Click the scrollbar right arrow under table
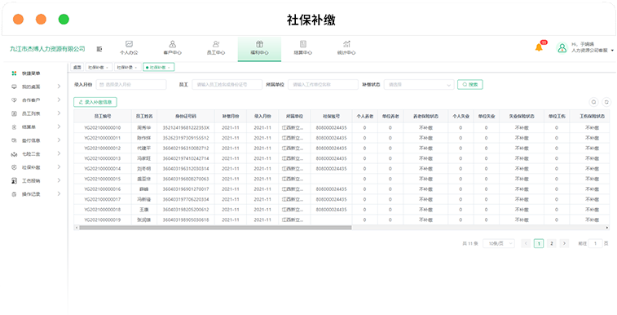Screen dimensions: 617x315 click(608, 228)
